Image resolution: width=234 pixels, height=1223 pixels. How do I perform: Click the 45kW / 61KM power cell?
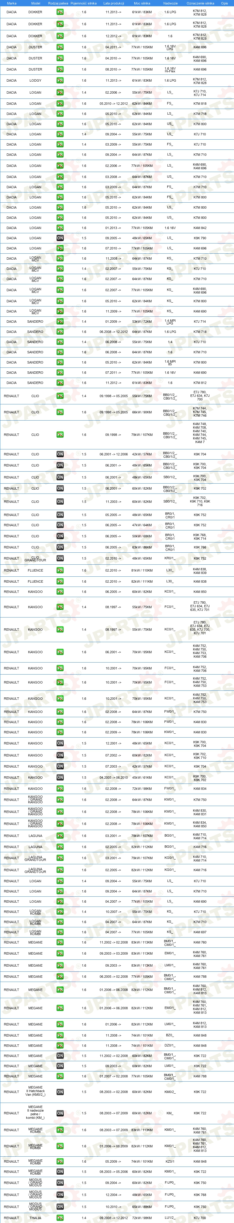[142, 778]
